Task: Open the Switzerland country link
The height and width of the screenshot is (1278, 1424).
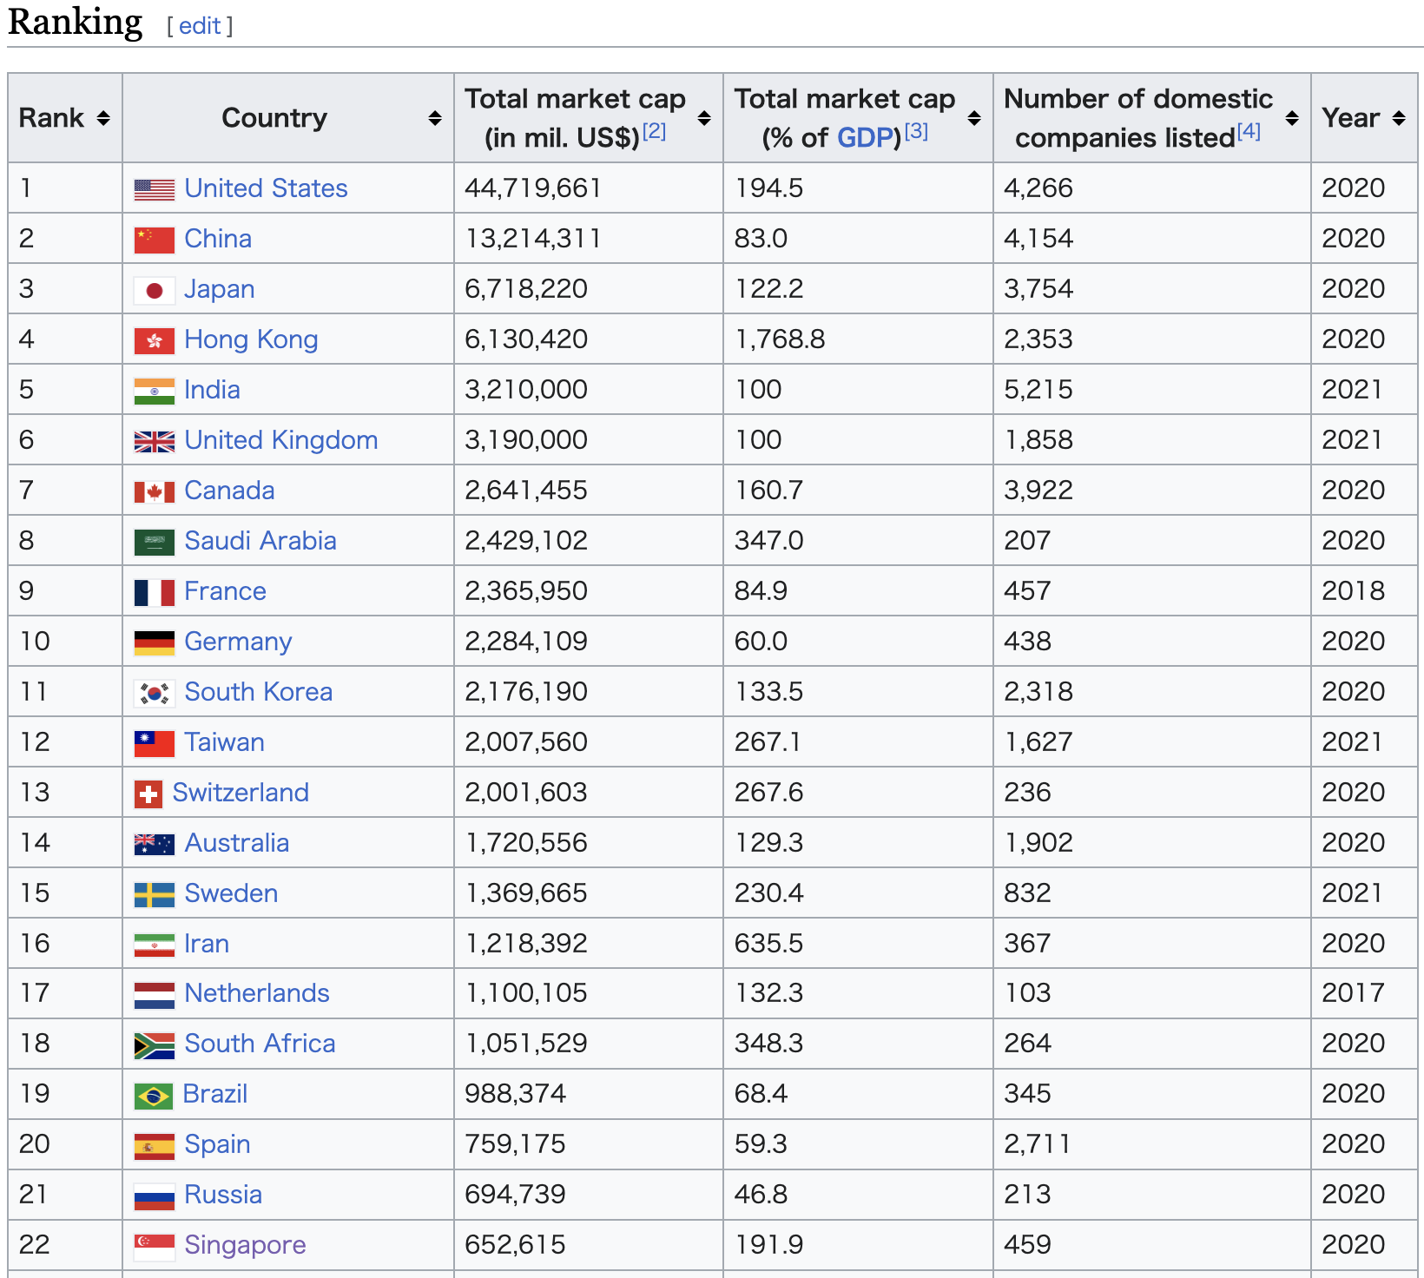Action: pos(241,793)
